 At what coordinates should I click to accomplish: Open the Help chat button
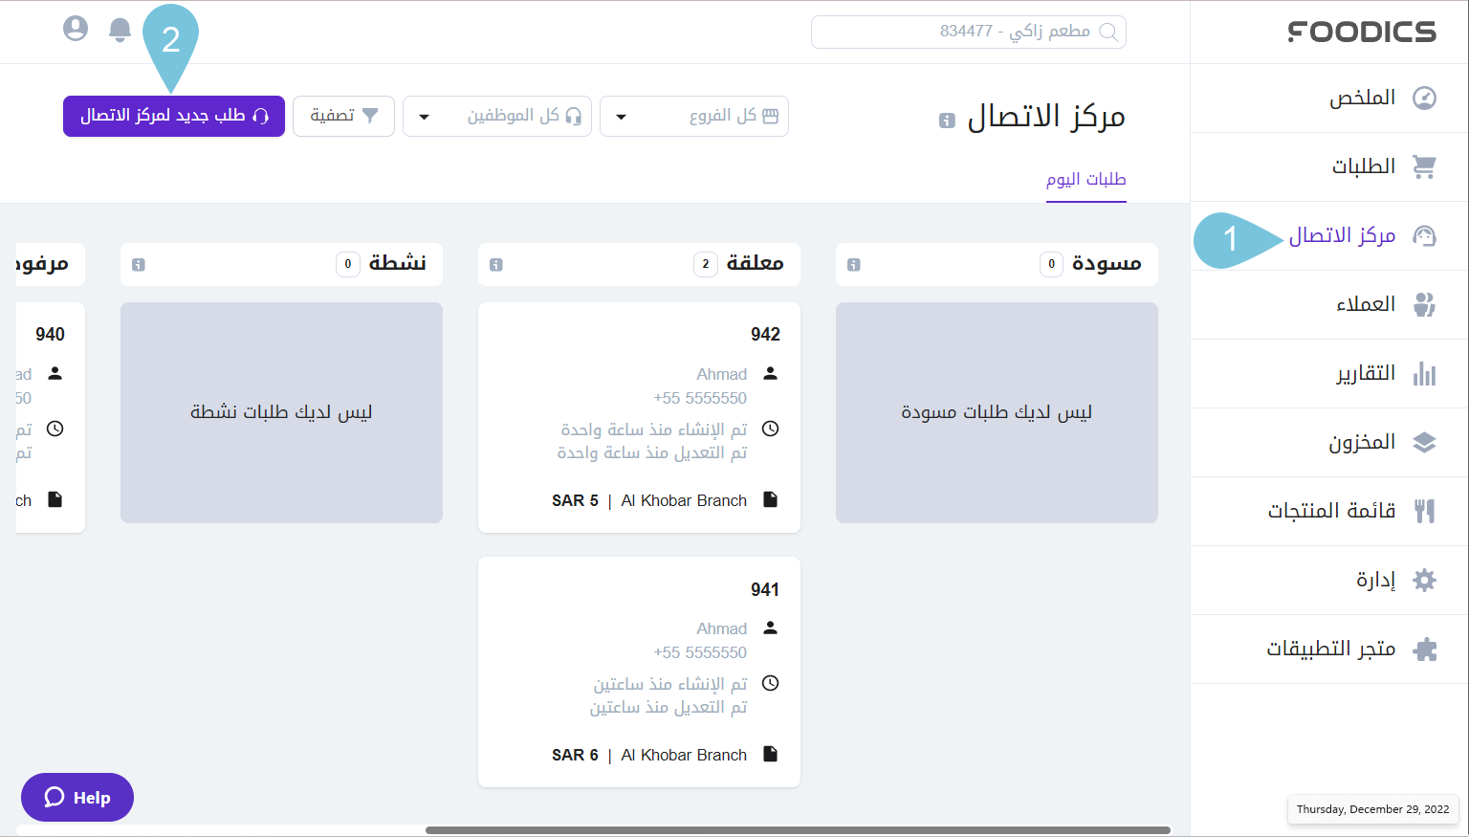point(77,797)
